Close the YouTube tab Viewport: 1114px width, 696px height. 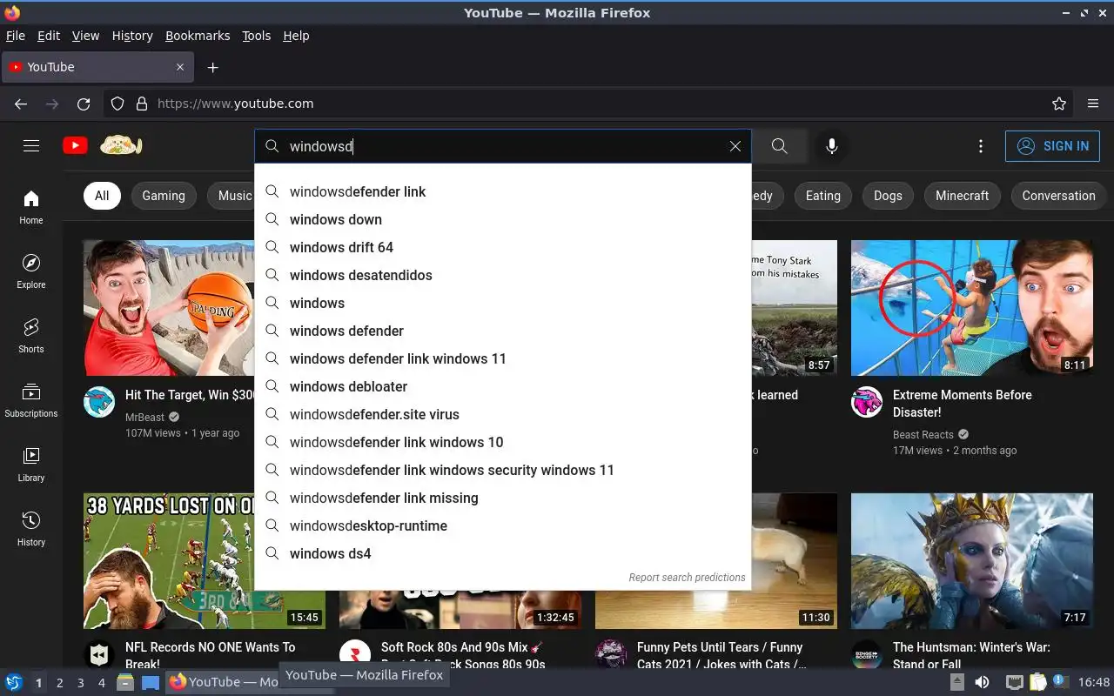(x=180, y=67)
